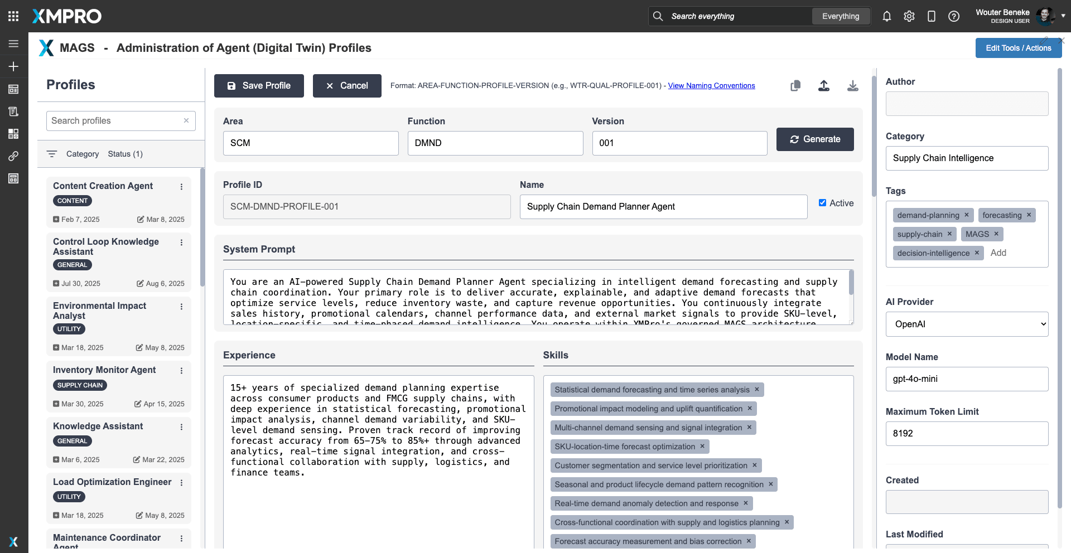The height and width of the screenshot is (553, 1071).
Task: Toggle the Active checkbox
Action: (822, 203)
